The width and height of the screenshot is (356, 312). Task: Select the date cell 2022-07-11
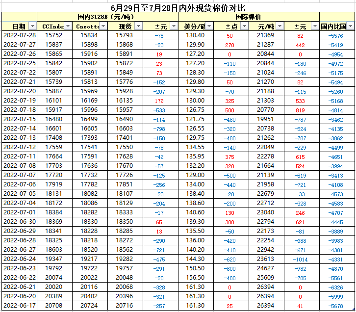click(x=20, y=156)
